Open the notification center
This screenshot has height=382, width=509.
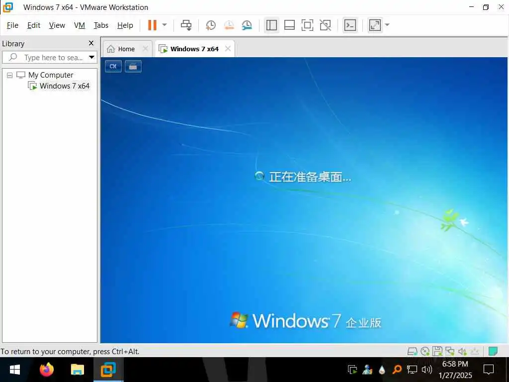click(489, 370)
